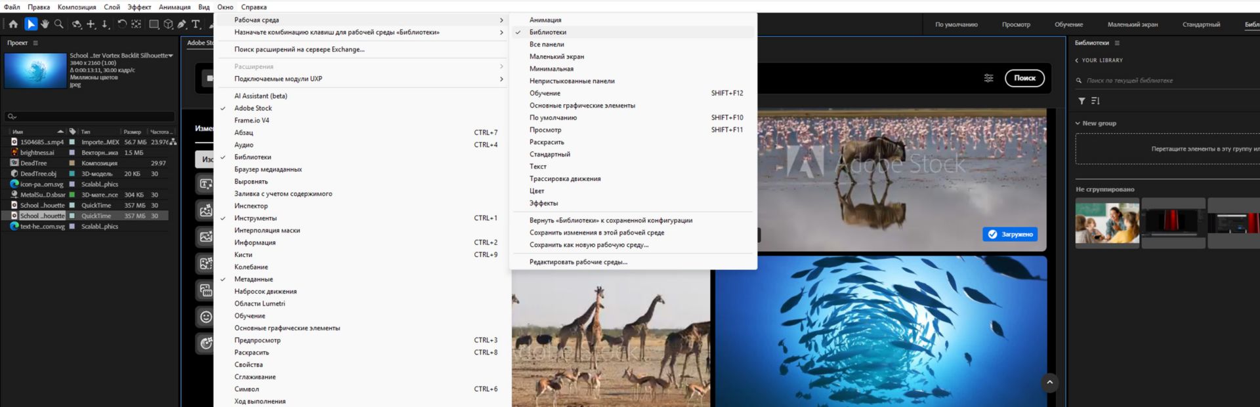The image size is (1260, 407).
Task: Select the Zoom magnifier tool
Action: (x=59, y=24)
